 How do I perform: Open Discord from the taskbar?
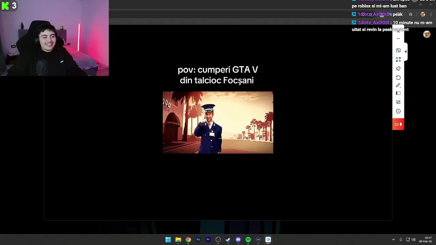[238, 240]
